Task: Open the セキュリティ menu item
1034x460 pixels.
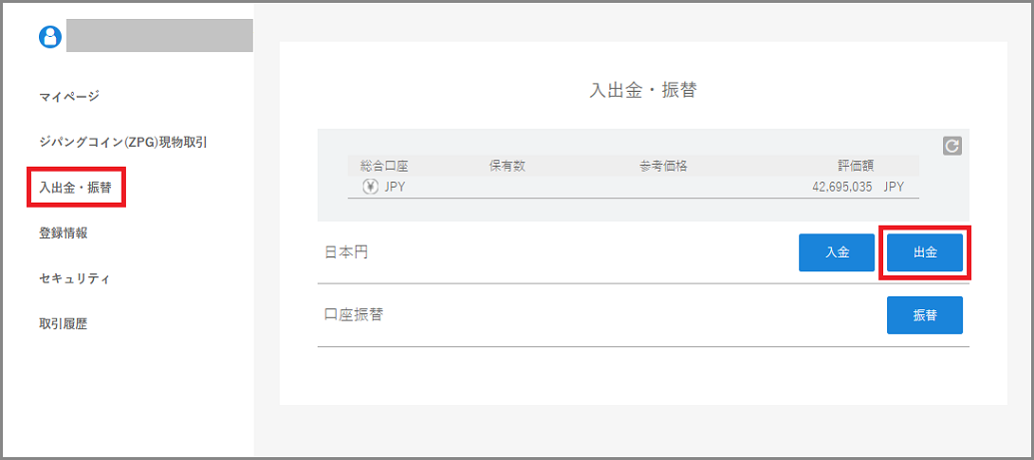Action: [75, 278]
